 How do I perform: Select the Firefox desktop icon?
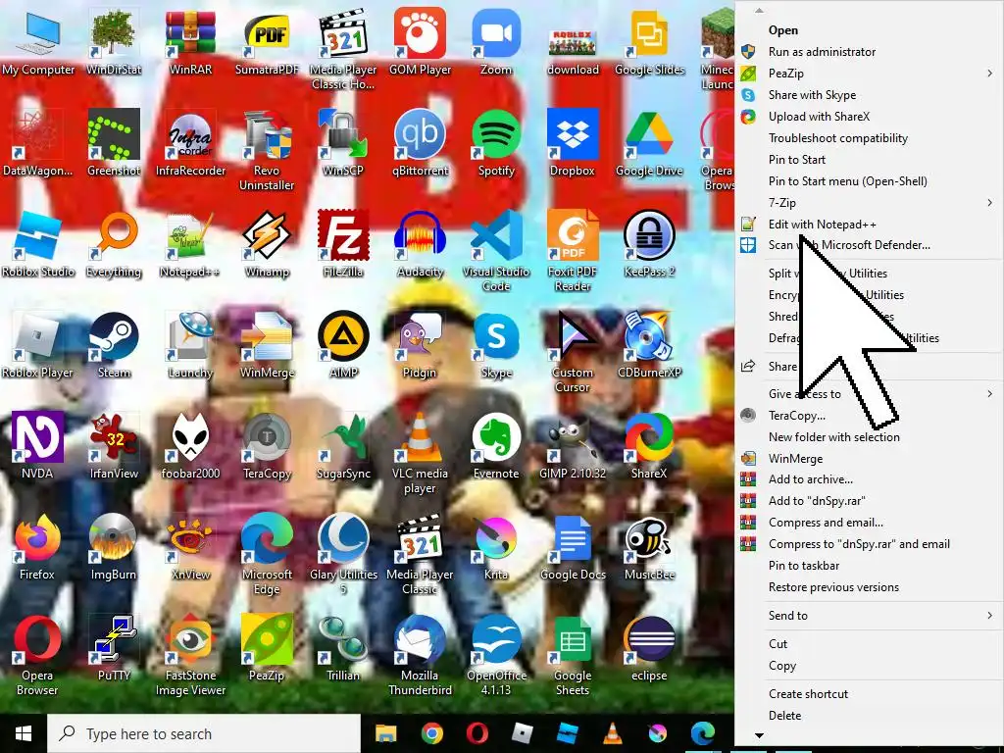coord(37,547)
